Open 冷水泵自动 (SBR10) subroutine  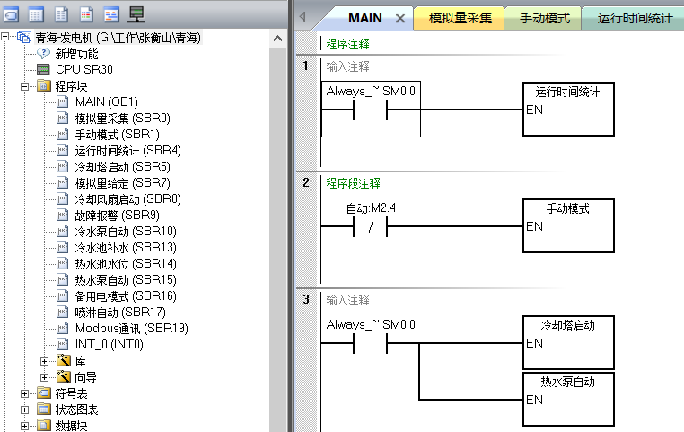click(x=126, y=232)
